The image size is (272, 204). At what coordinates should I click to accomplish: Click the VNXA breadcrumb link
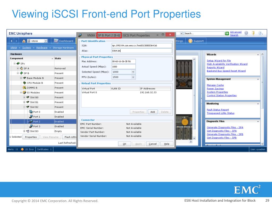(14, 48)
